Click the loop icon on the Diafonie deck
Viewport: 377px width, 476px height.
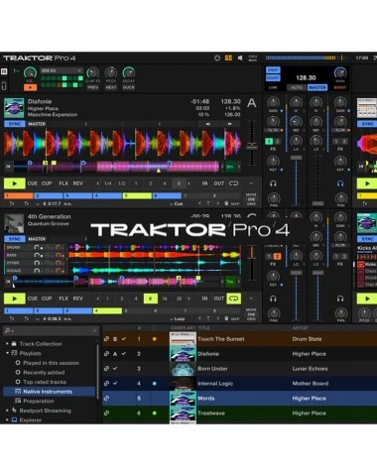point(233,183)
